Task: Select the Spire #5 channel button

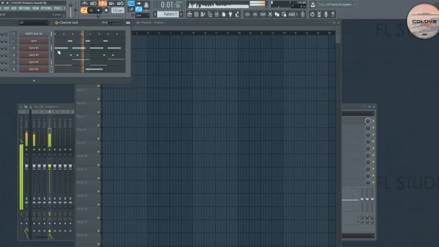Action: point(34,69)
